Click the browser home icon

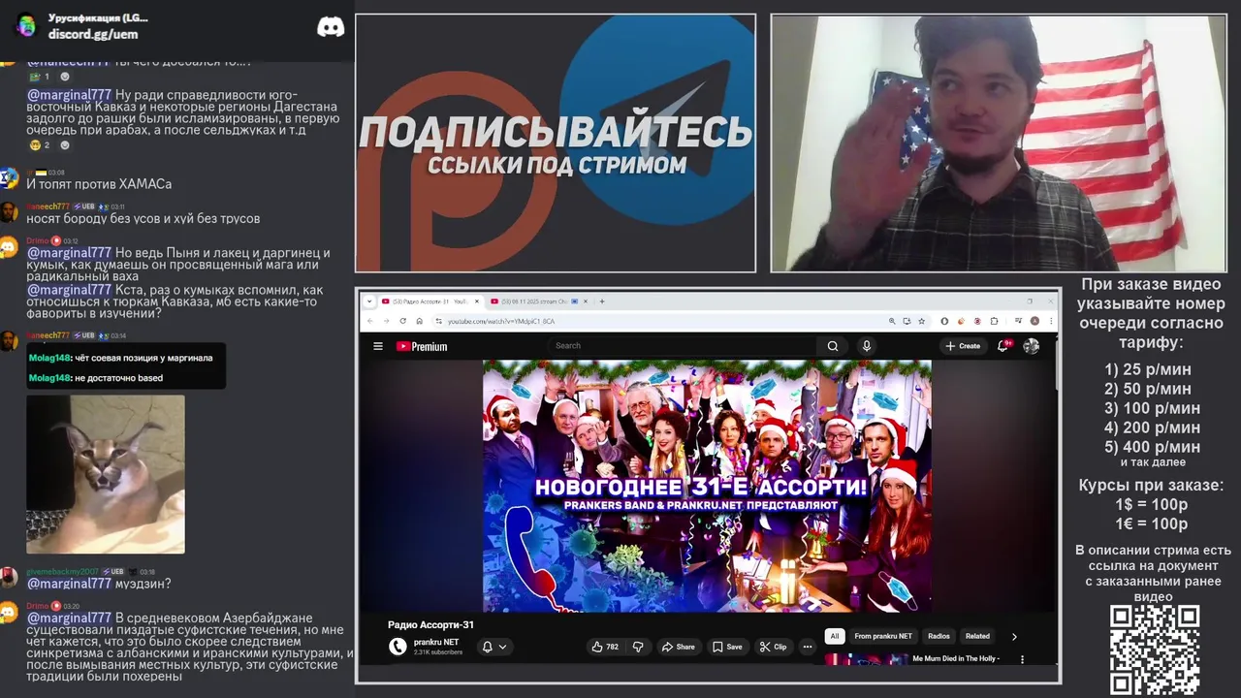[419, 321]
